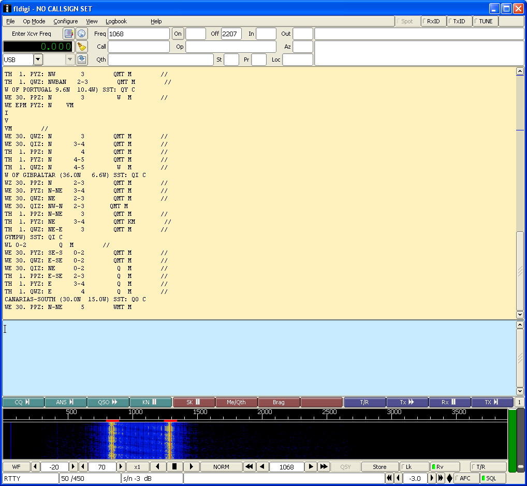Decrease squelch -3.0 by small step

click(x=398, y=478)
